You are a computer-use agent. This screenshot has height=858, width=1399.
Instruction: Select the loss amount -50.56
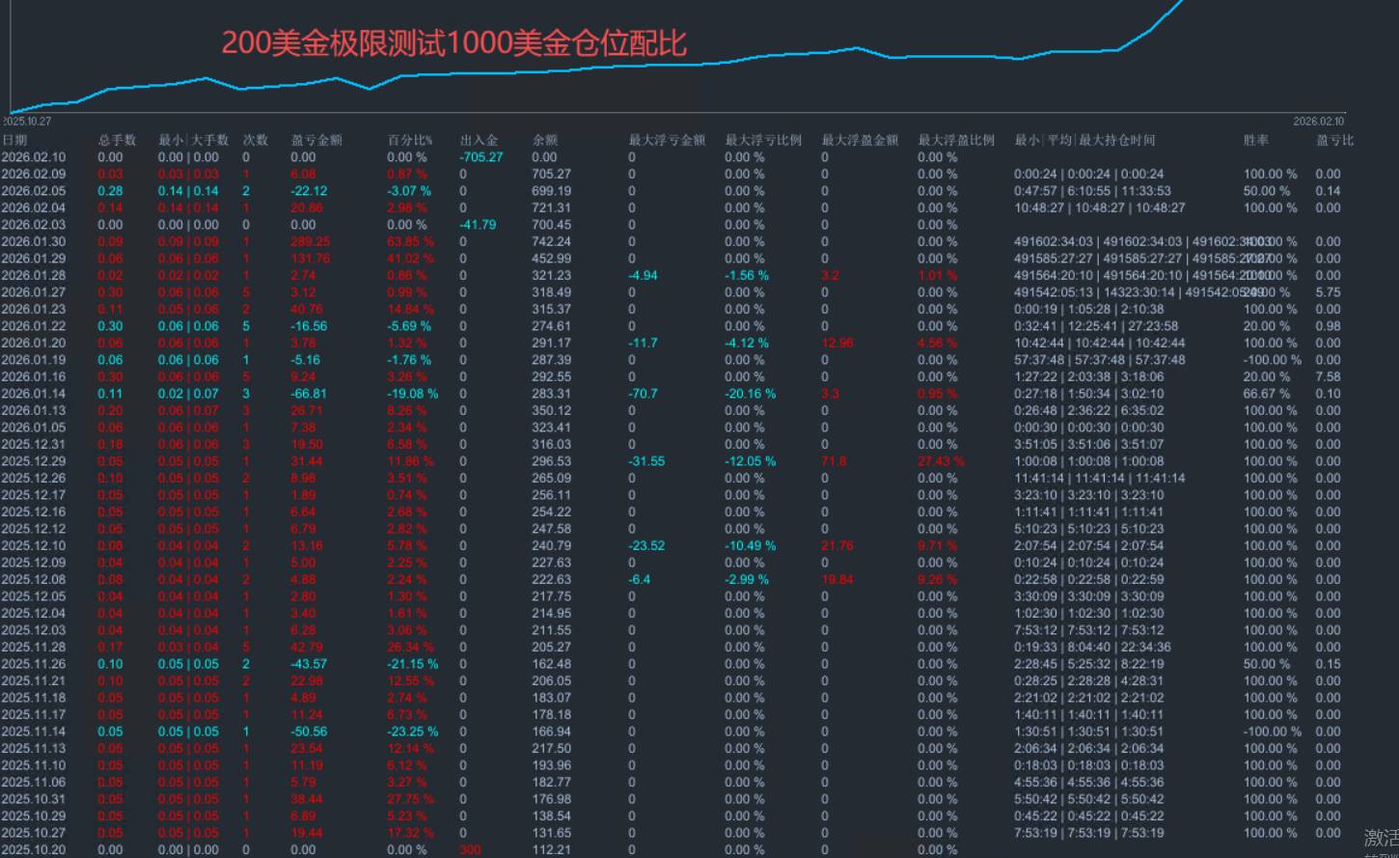pos(309,732)
